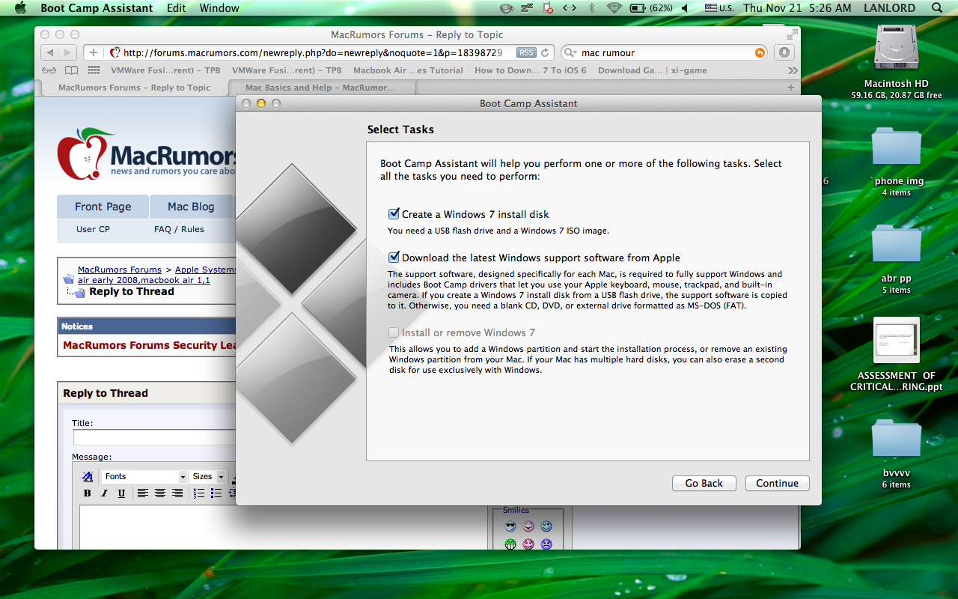Screen dimensions: 958x599
Task: Click the Go Back button
Action: (x=704, y=483)
